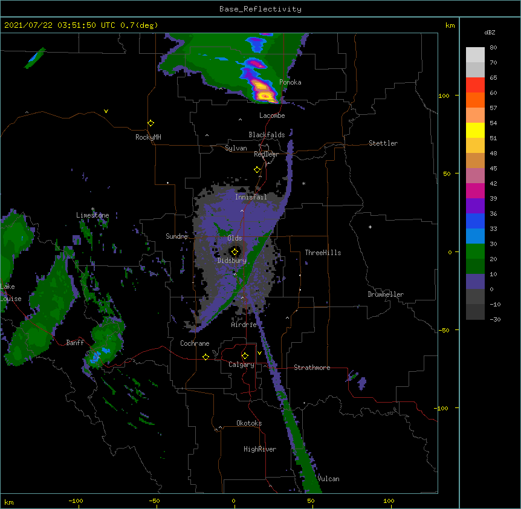Click the Olds town label

click(235, 238)
